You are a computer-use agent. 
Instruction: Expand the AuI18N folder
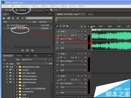pyautogui.click(x=17, y=70)
